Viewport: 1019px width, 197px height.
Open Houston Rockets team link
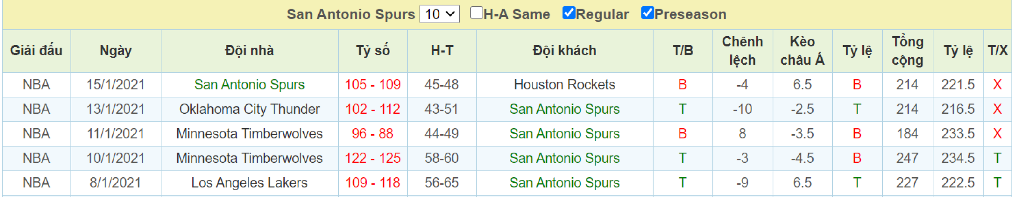tap(564, 85)
